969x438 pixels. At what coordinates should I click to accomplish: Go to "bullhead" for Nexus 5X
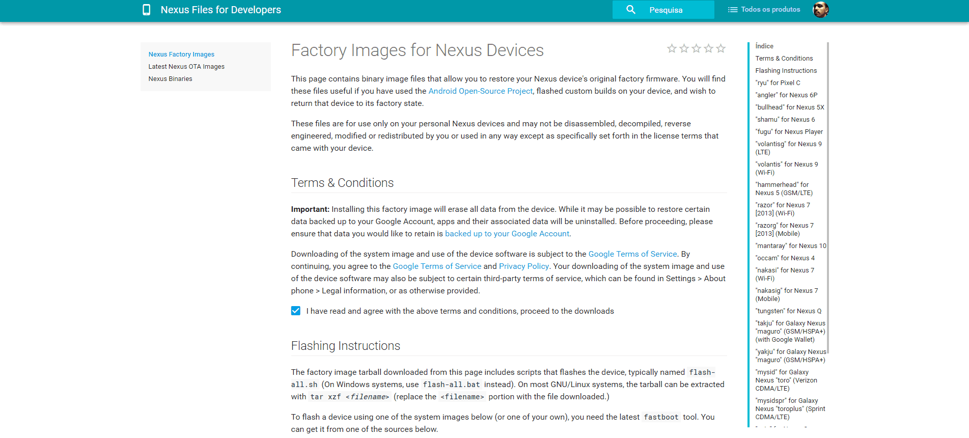point(790,107)
